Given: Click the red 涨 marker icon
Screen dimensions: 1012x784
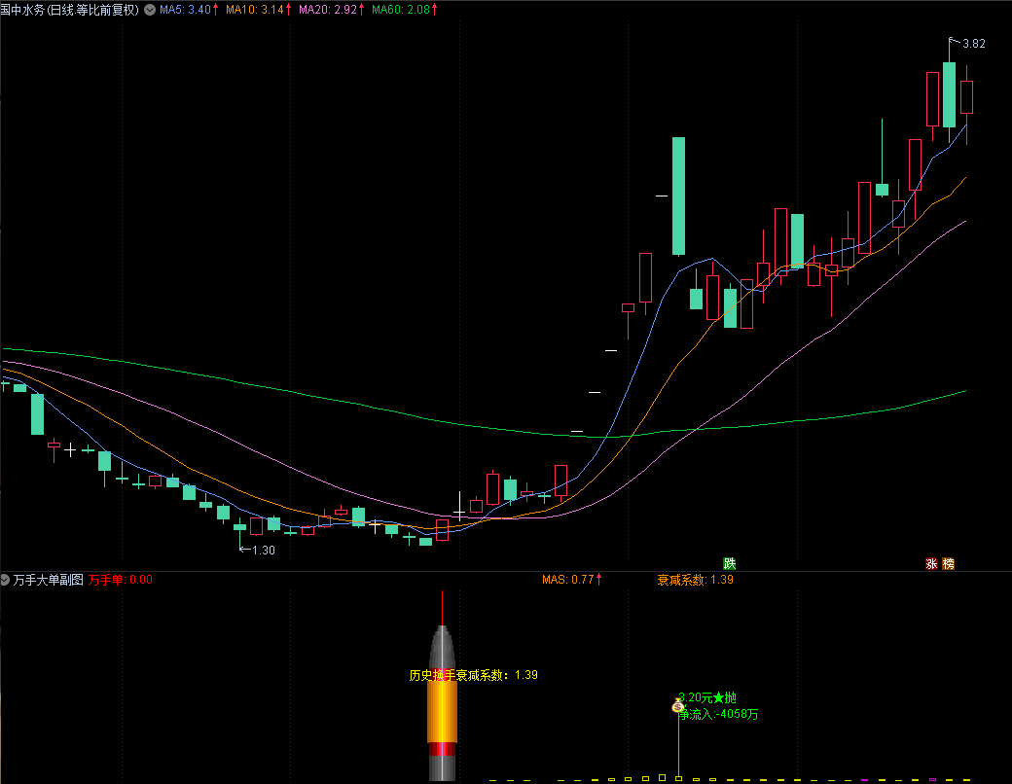Looking at the screenshot, I should [931, 563].
